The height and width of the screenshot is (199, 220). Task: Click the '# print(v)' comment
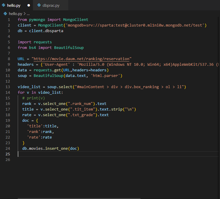(x=33, y=98)
